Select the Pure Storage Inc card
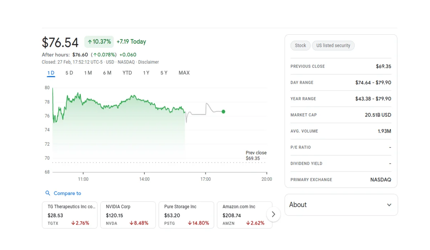430x250 pixels. click(186, 215)
